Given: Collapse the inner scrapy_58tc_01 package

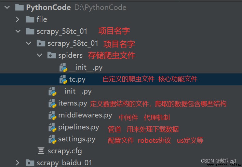Looking at the screenshot, I should point(29,43).
